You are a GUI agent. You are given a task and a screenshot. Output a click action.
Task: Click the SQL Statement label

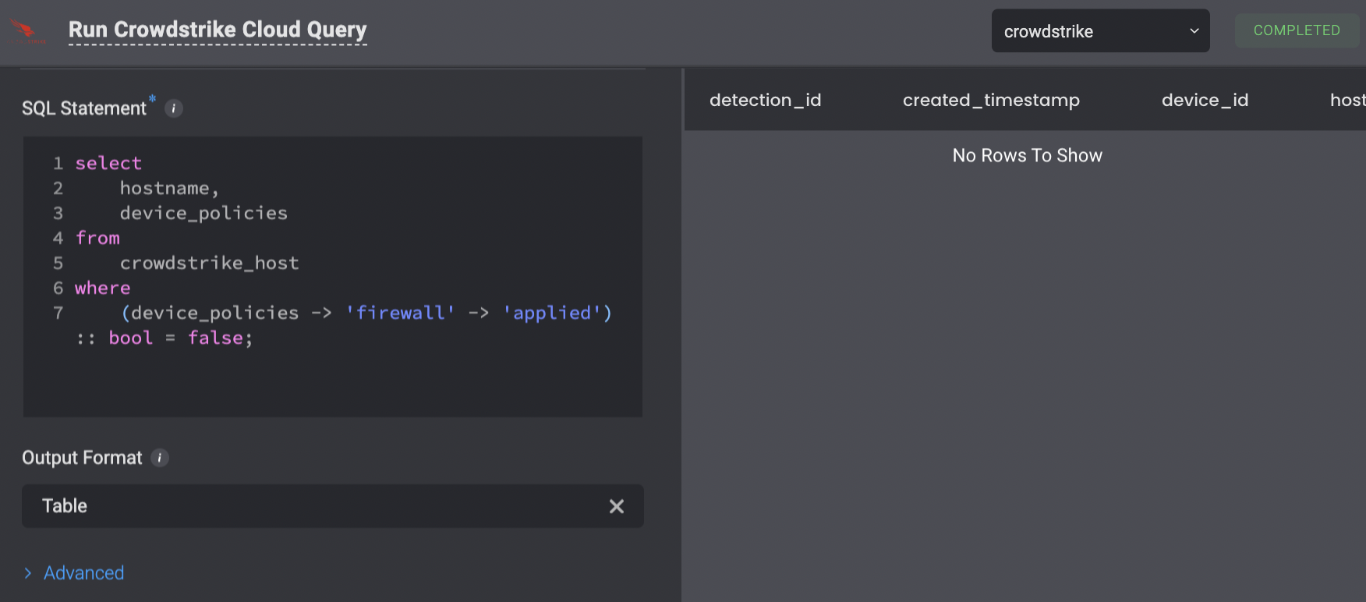84,108
